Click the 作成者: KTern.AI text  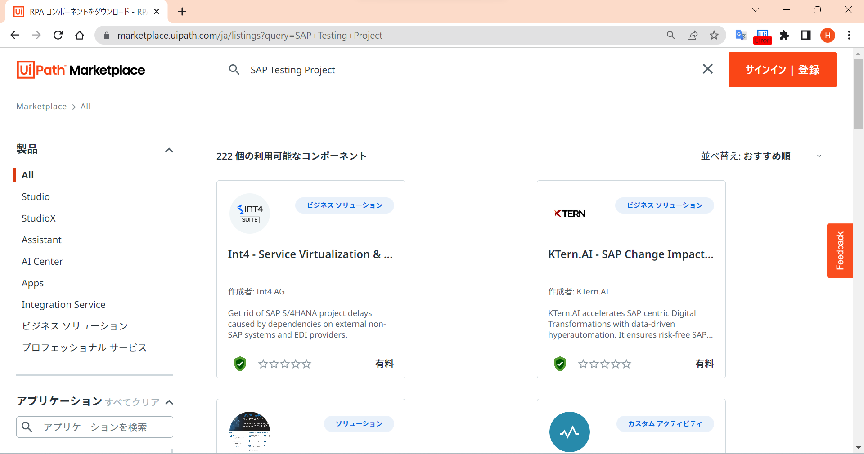click(x=578, y=292)
